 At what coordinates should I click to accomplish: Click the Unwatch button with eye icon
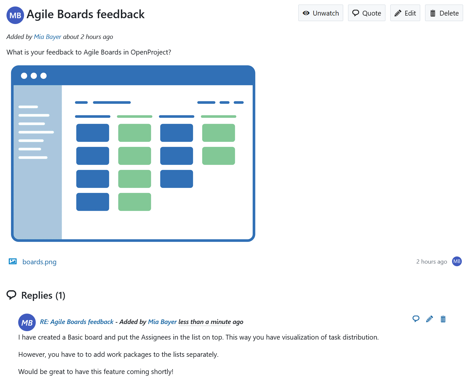[x=320, y=13]
